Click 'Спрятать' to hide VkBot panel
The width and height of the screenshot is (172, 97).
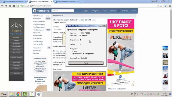click(16, 74)
